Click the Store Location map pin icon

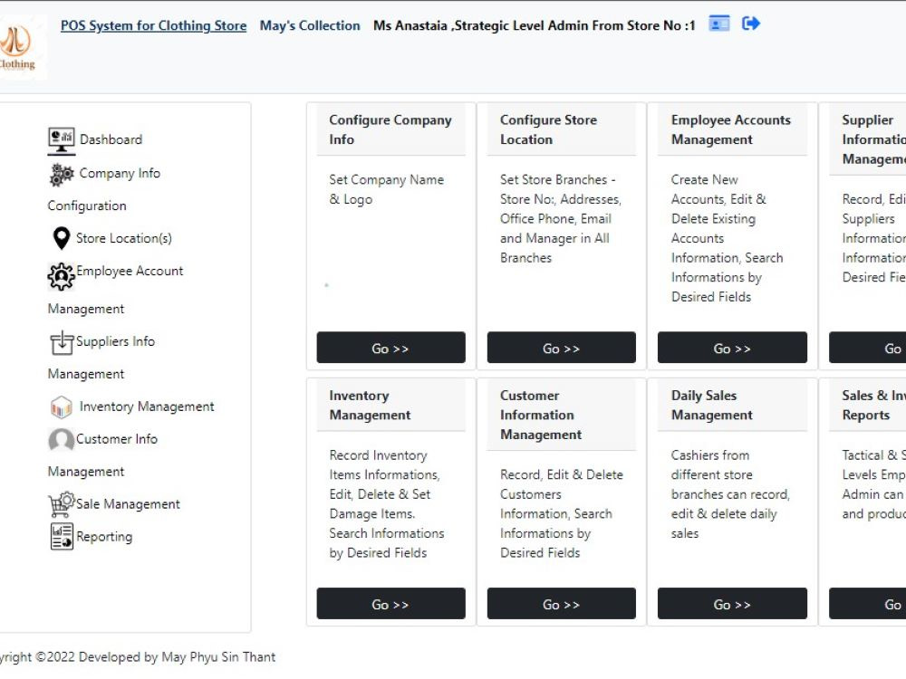tap(61, 238)
